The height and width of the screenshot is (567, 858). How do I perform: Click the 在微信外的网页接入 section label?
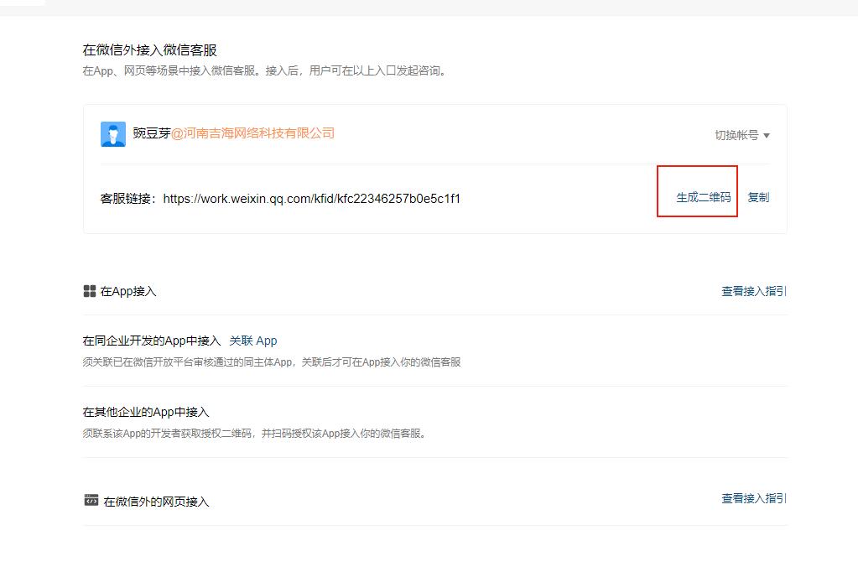point(154,502)
